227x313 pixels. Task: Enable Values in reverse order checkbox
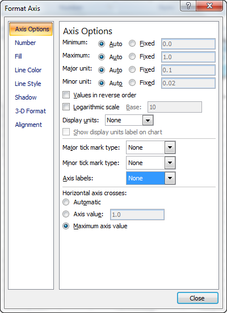coord(66,95)
